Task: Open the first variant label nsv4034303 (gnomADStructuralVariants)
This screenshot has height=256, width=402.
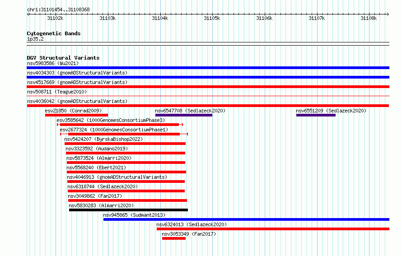Action: click(77, 73)
